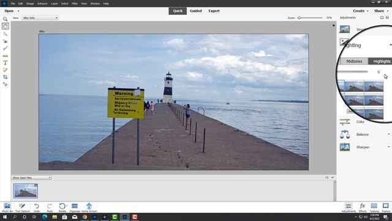Screen dimensions: 392x221
Task: Open the File menu
Action: pyautogui.click(x=13, y=4)
